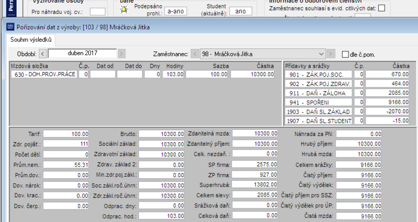Screen dimensions: 418x222
Task: Select the '1907 - DAŇ SL.STUDENT' row
Action: click(x=319, y=121)
